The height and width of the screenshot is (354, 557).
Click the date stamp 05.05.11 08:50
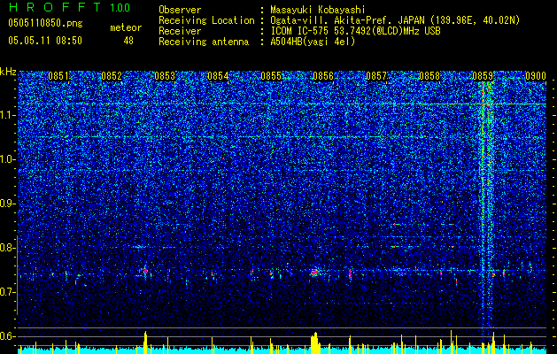45,41
